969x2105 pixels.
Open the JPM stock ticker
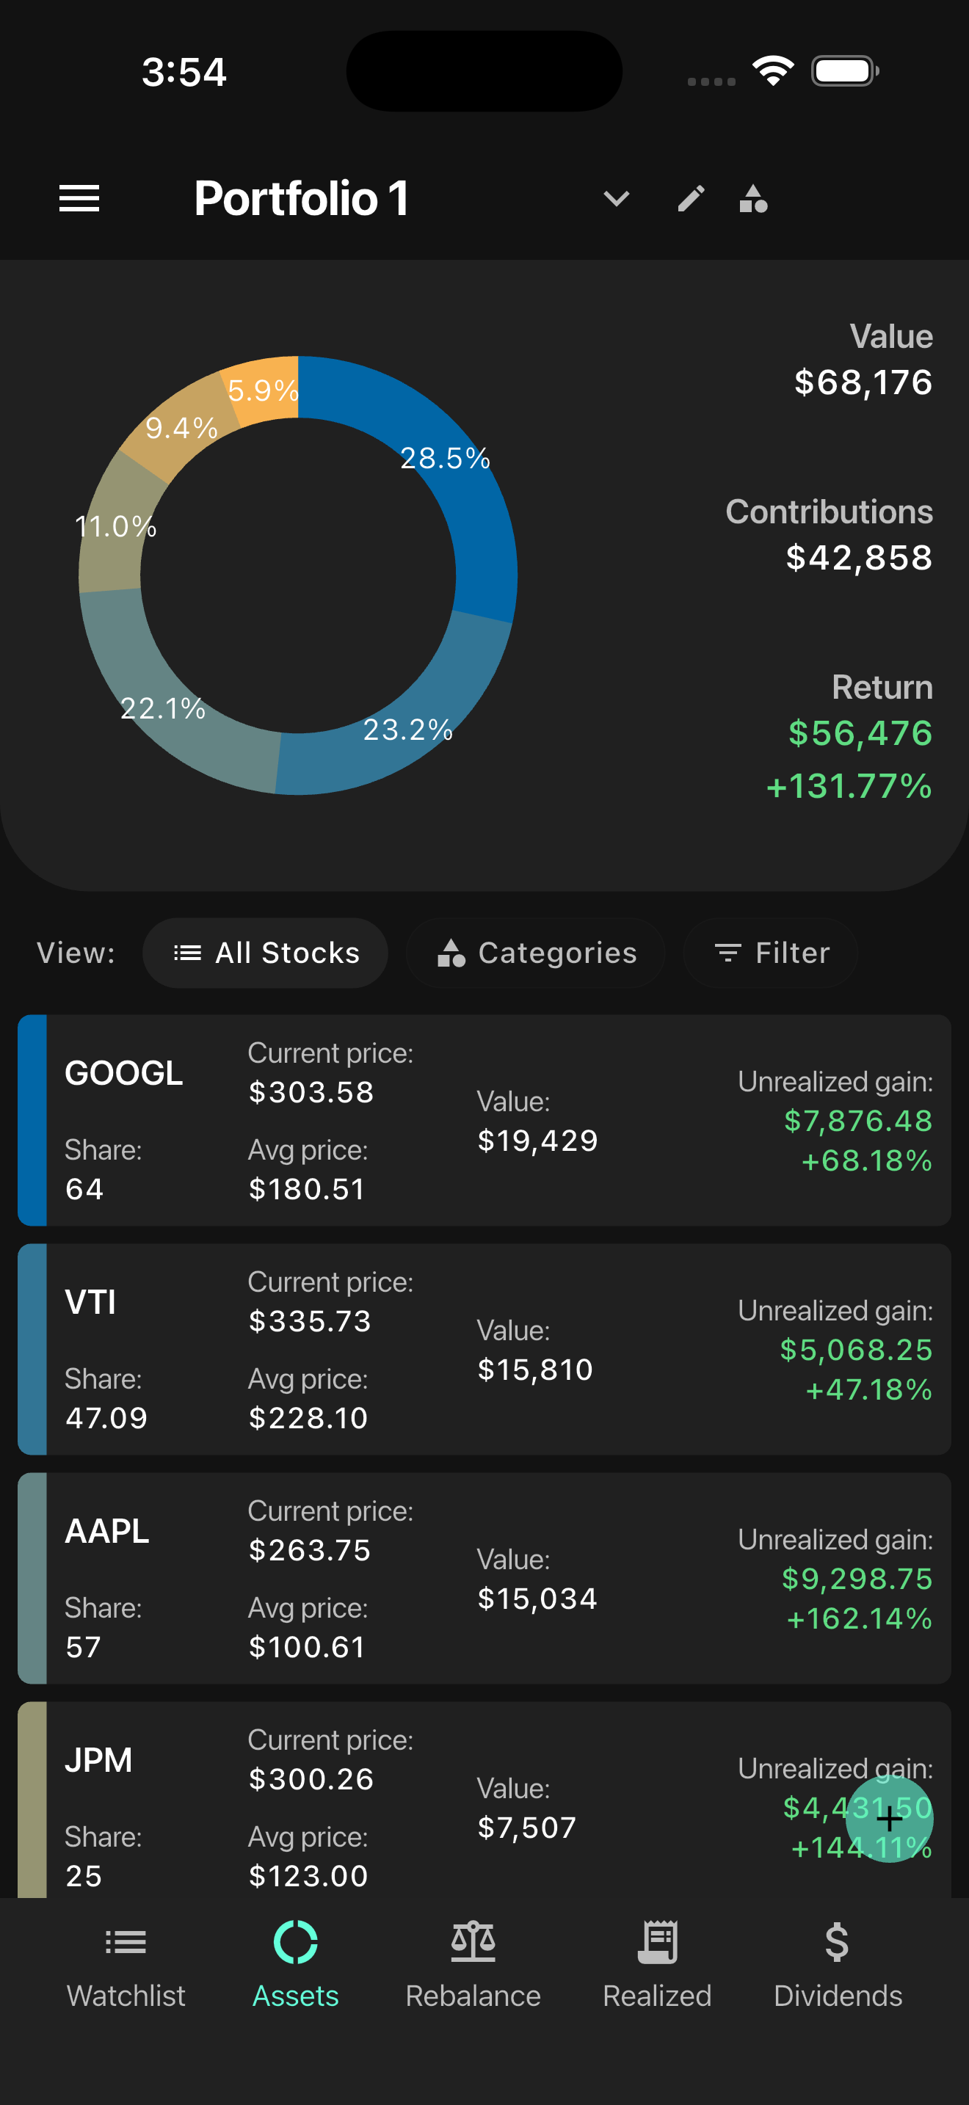pyautogui.click(x=99, y=1759)
